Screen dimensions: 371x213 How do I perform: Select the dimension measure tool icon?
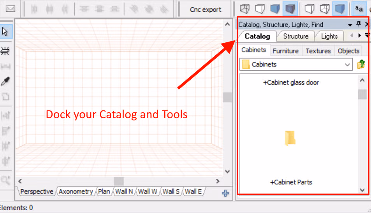[5, 66]
